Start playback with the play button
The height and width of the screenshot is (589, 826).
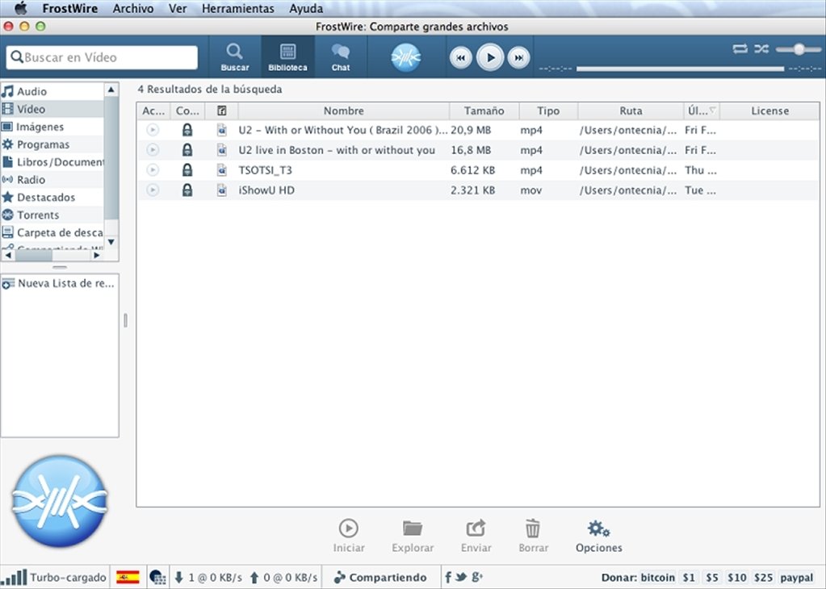(490, 57)
